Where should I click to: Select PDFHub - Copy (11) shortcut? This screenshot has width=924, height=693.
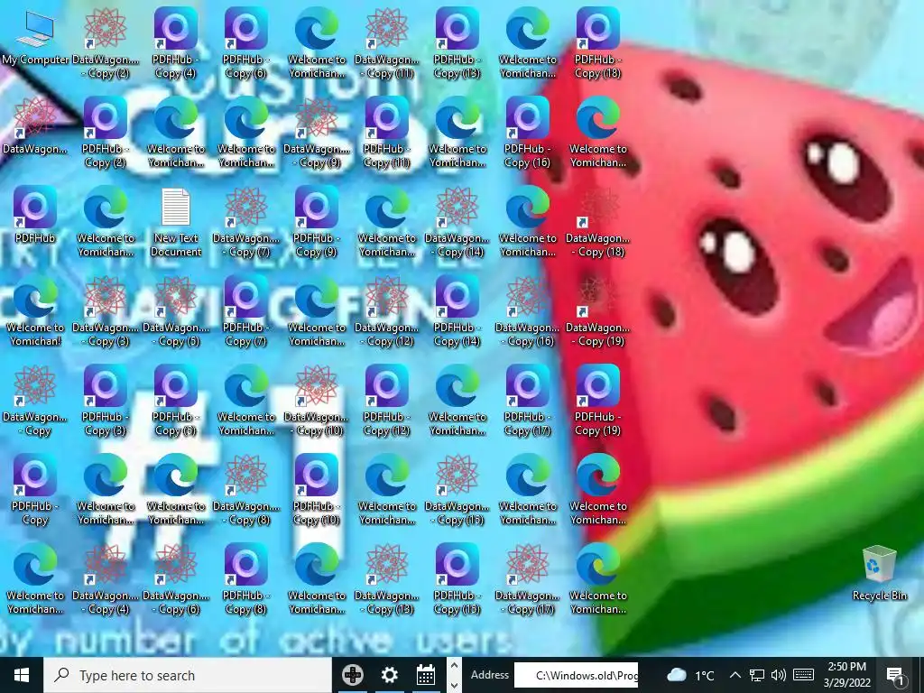(387, 134)
